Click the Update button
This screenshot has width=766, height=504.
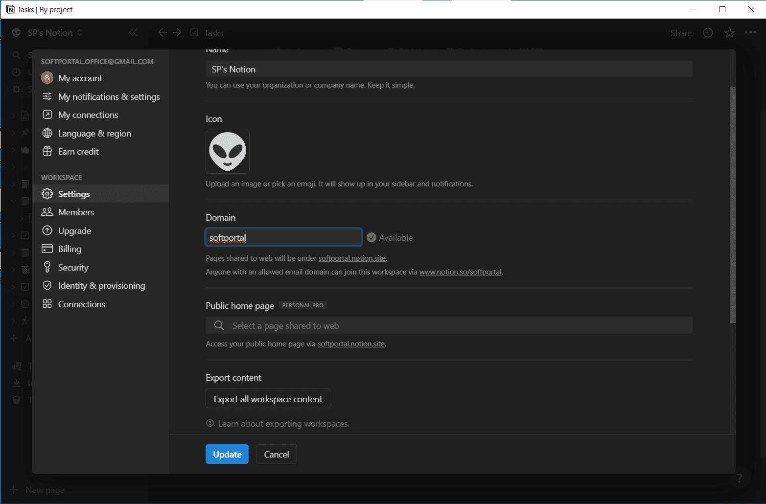point(227,454)
